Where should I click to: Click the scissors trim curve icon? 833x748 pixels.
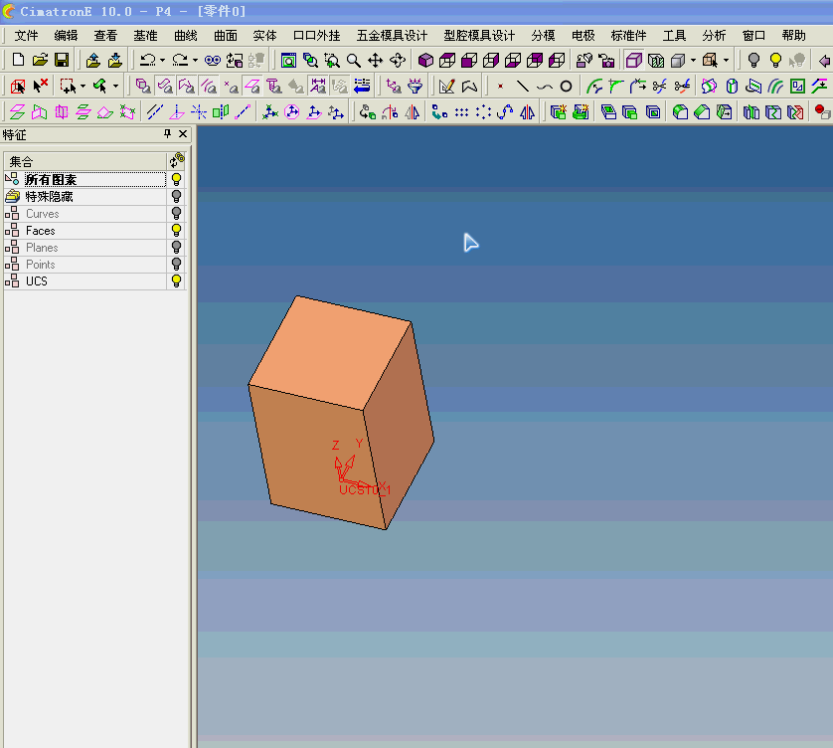click(x=660, y=87)
